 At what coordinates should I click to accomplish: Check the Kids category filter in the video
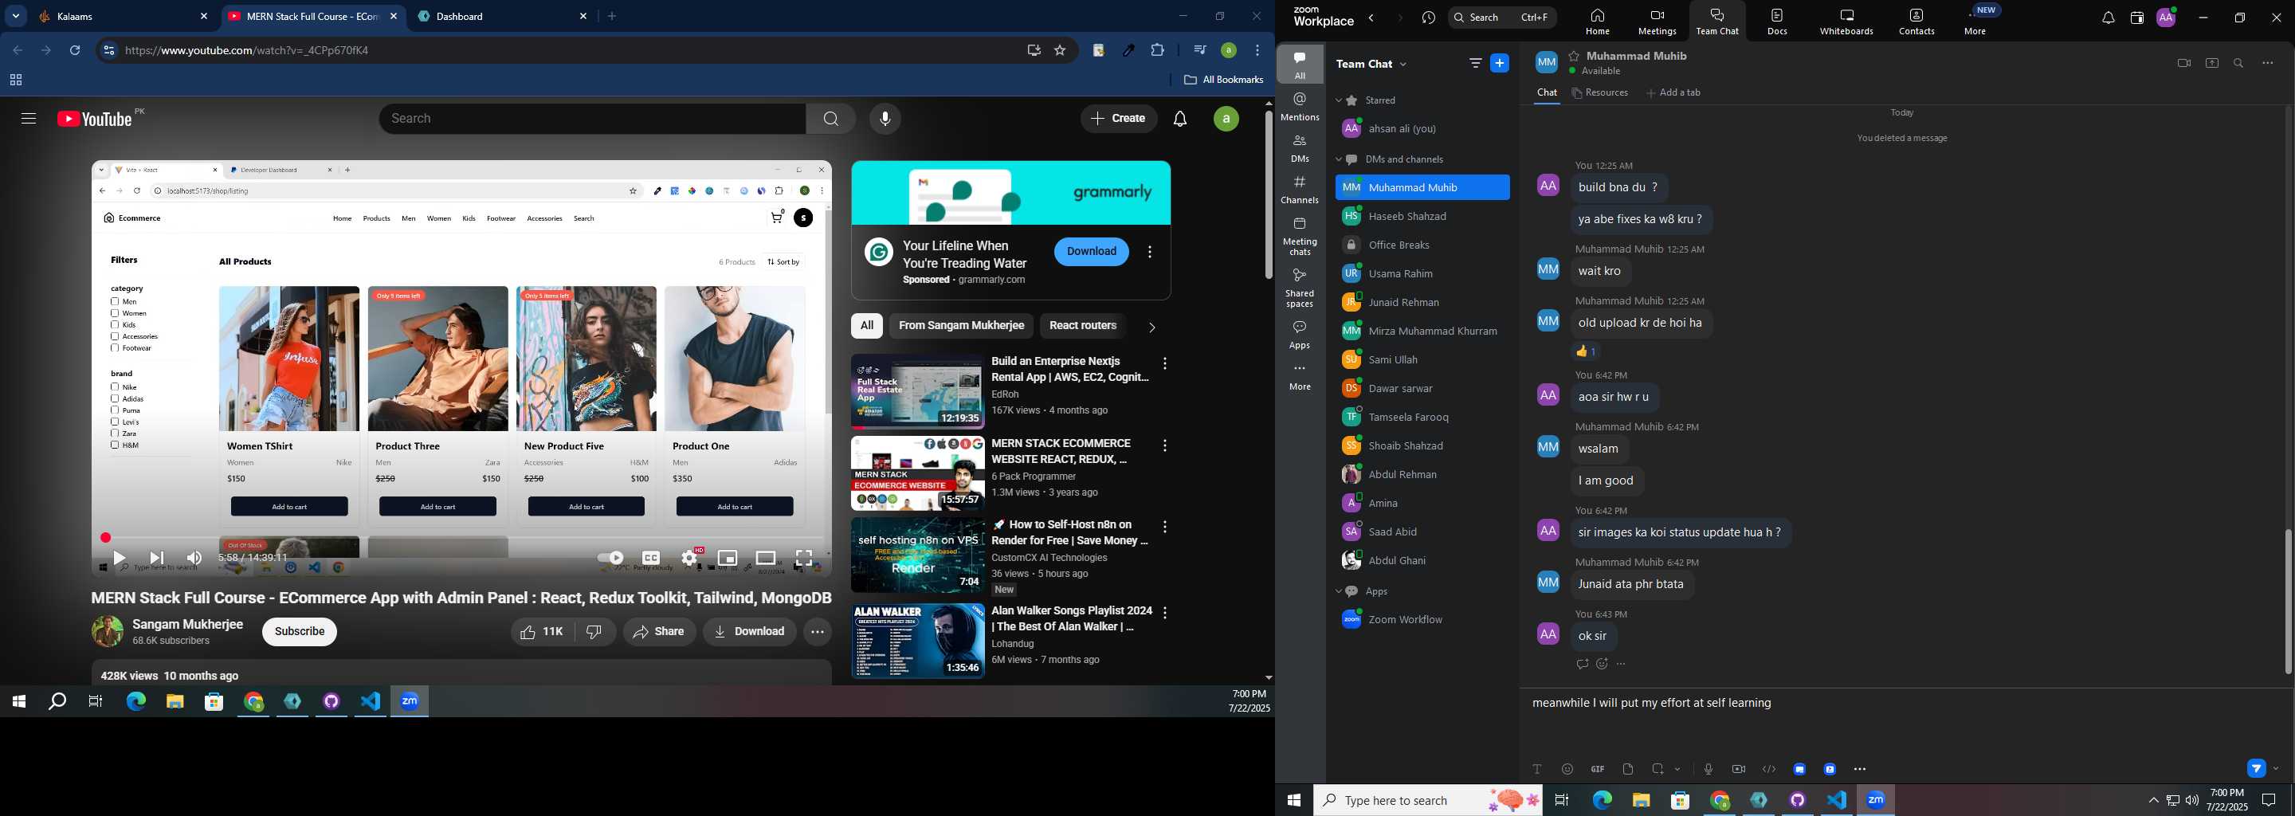[115, 325]
